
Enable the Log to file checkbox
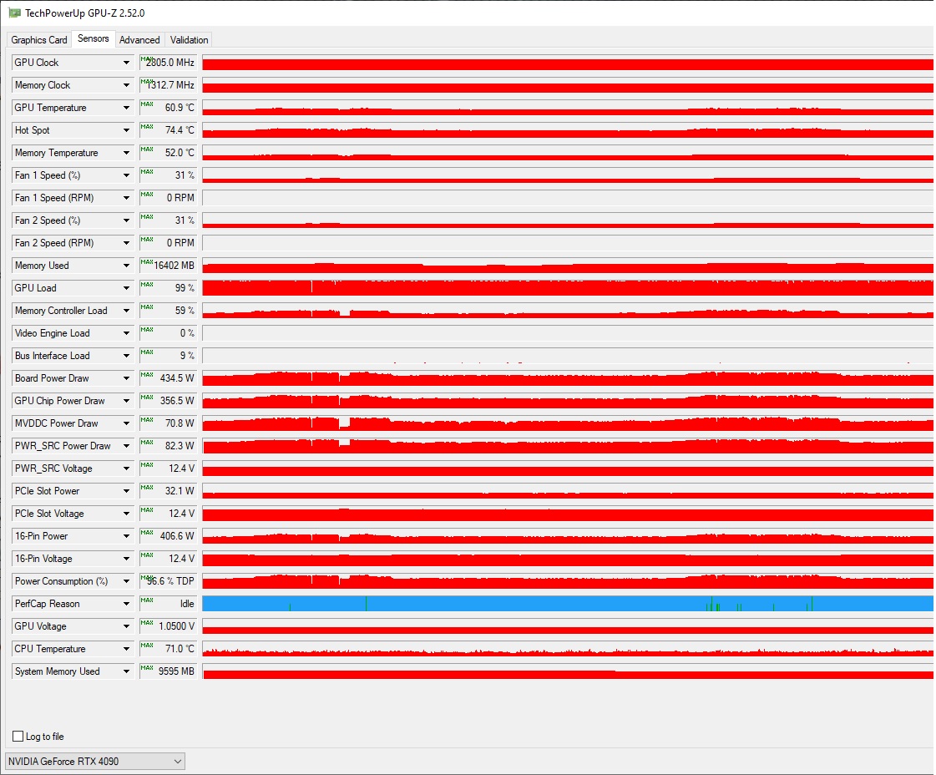tap(18, 737)
